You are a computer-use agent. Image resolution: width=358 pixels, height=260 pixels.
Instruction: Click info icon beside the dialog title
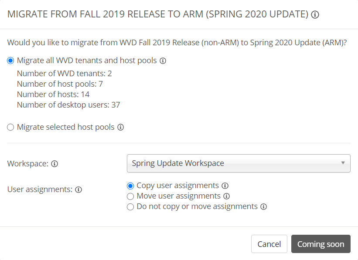(315, 15)
